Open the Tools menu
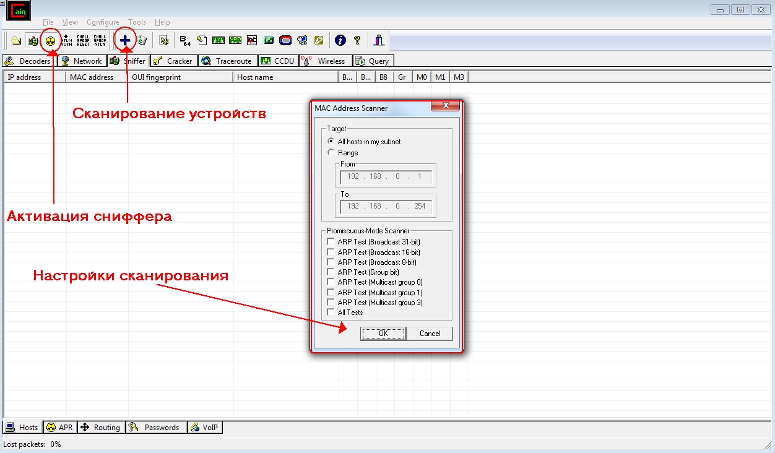 point(137,22)
